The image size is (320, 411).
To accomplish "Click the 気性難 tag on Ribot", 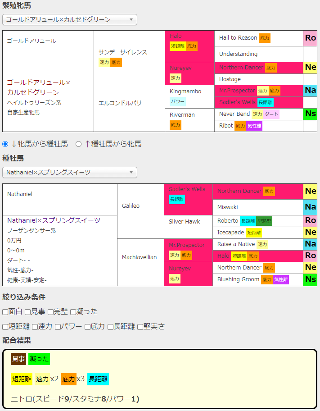I will pos(254,126).
